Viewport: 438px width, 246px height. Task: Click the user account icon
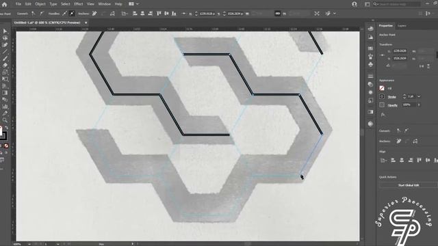(355, 4)
